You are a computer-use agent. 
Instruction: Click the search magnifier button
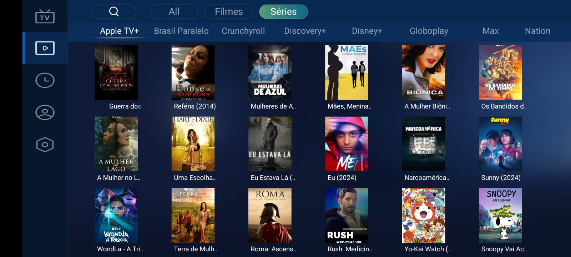click(114, 11)
